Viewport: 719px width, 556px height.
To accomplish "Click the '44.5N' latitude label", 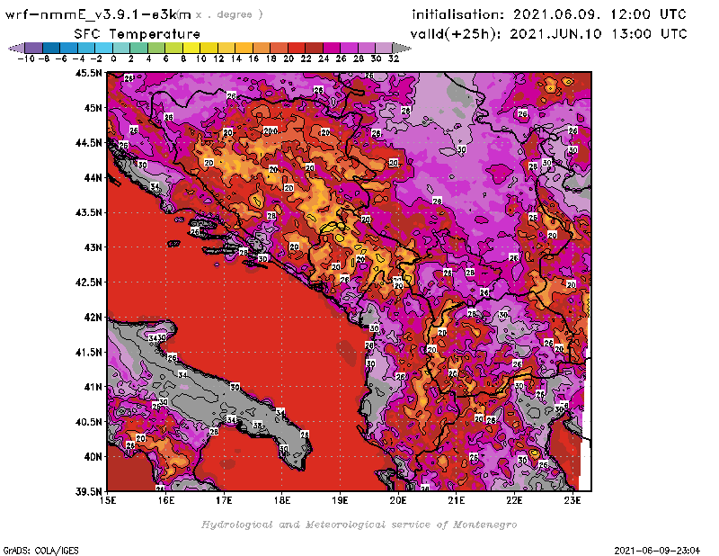I will [88, 143].
